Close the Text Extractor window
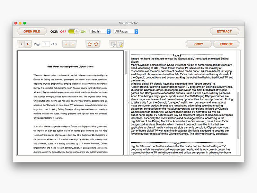257x193 pixels. (x=15, y=23)
